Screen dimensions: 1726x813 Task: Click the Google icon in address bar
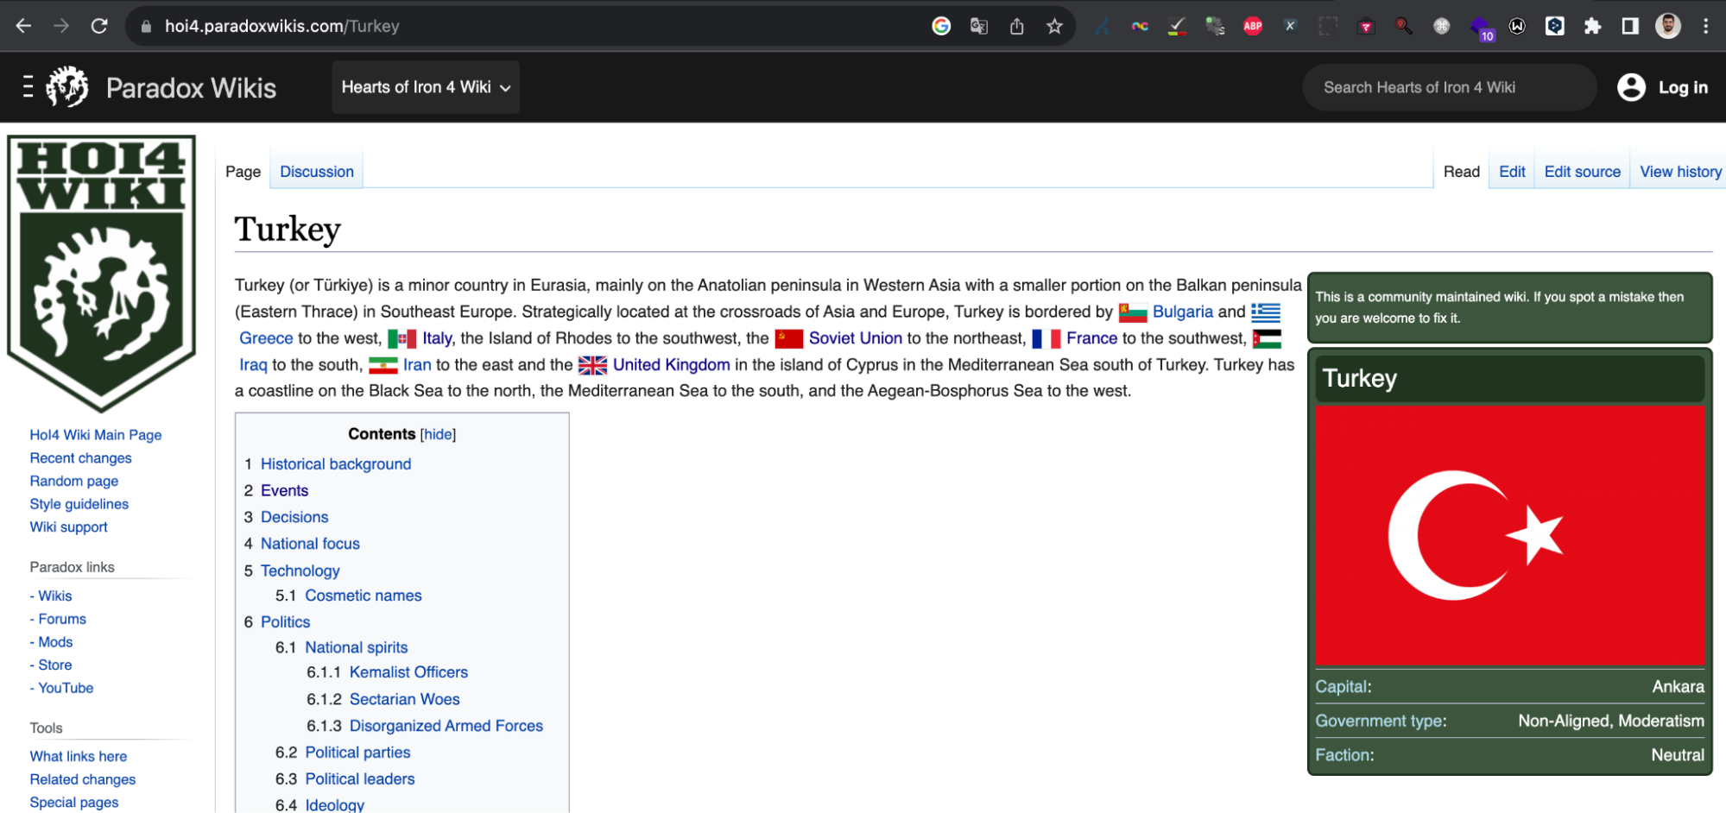click(941, 26)
